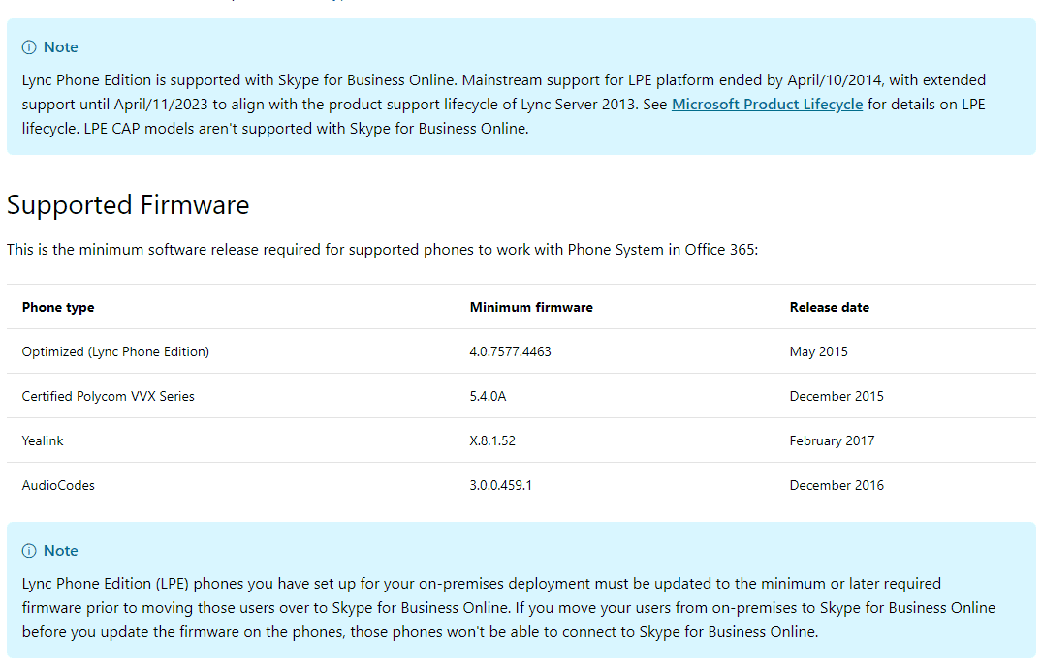Select the Minimum firmware column header
Viewport: 1042px width, 667px height.
pyautogui.click(x=531, y=307)
